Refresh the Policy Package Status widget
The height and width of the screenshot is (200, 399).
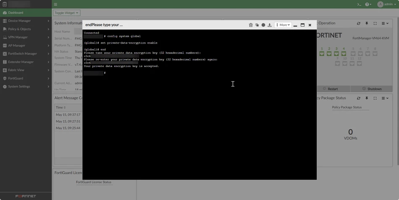click(x=359, y=98)
